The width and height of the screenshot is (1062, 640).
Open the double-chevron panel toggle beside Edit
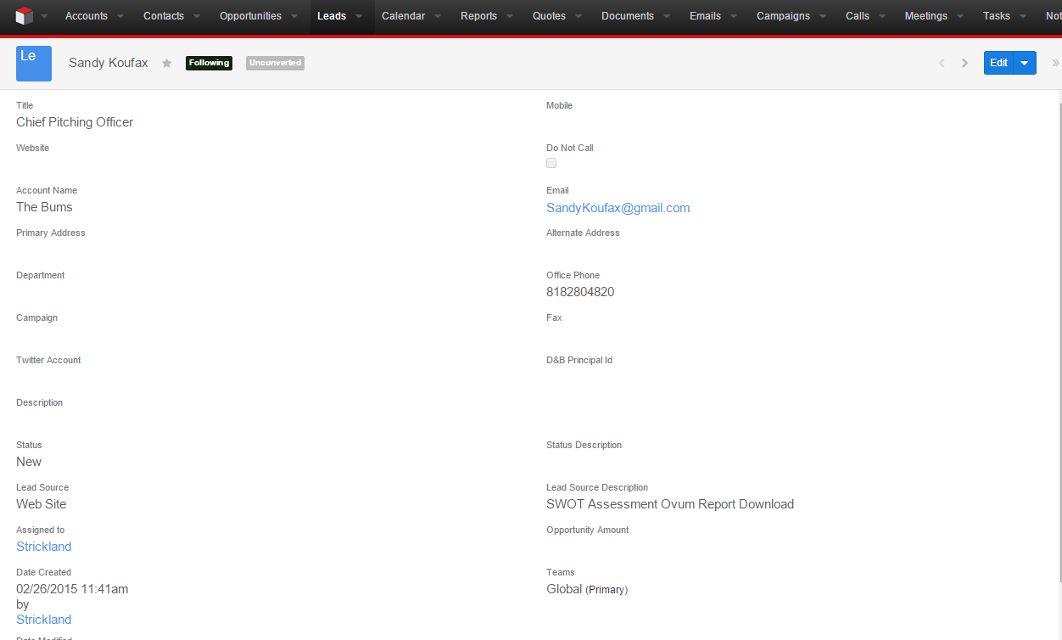[1055, 63]
